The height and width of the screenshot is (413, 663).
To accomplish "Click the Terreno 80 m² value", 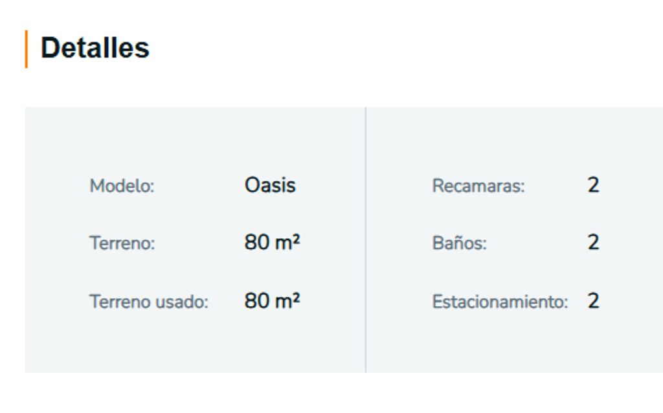I will pos(272,243).
